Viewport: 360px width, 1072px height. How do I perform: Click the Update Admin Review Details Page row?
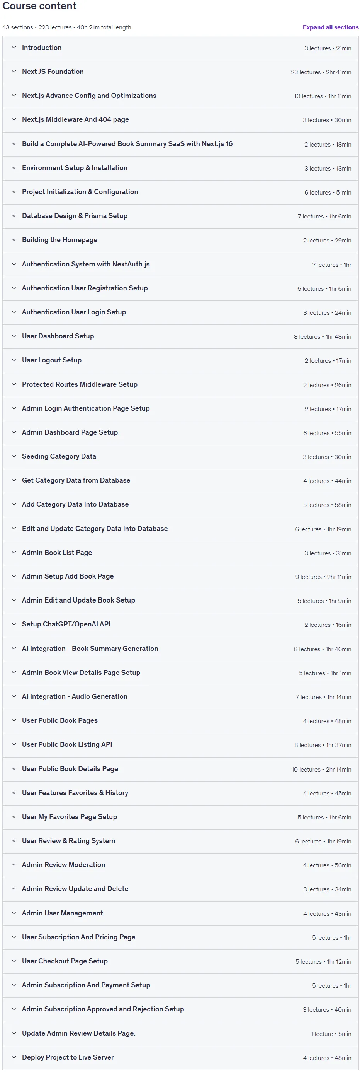click(x=180, y=1033)
